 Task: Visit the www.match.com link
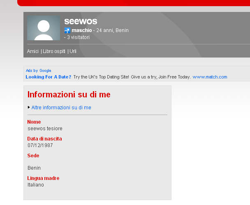click(x=210, y=77)
